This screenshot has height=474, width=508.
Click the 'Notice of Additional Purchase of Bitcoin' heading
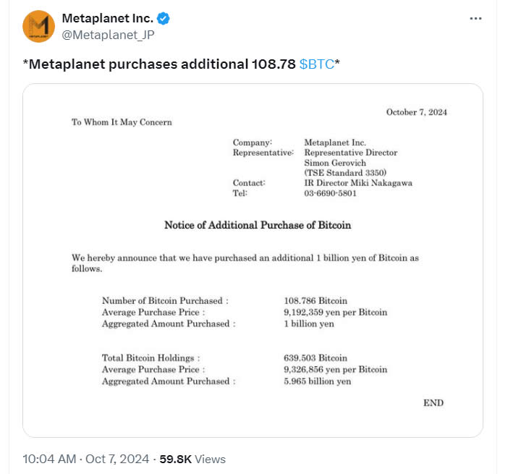[x=258, y=225]
